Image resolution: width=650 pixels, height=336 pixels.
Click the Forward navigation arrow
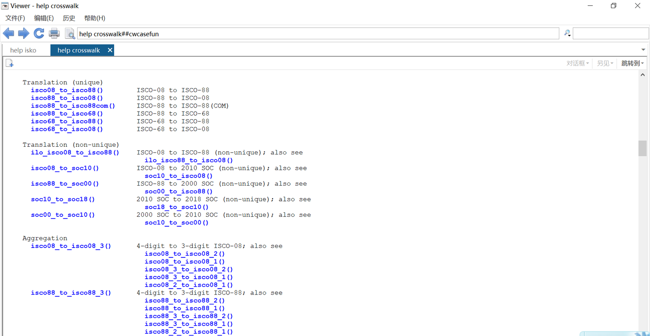tap(23, 33)
